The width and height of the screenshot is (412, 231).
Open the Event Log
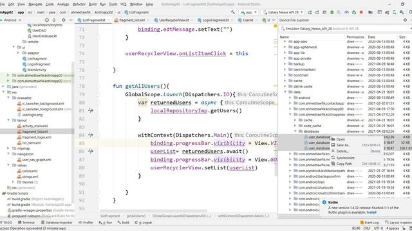pyautogui.click(x=370, y=223)
